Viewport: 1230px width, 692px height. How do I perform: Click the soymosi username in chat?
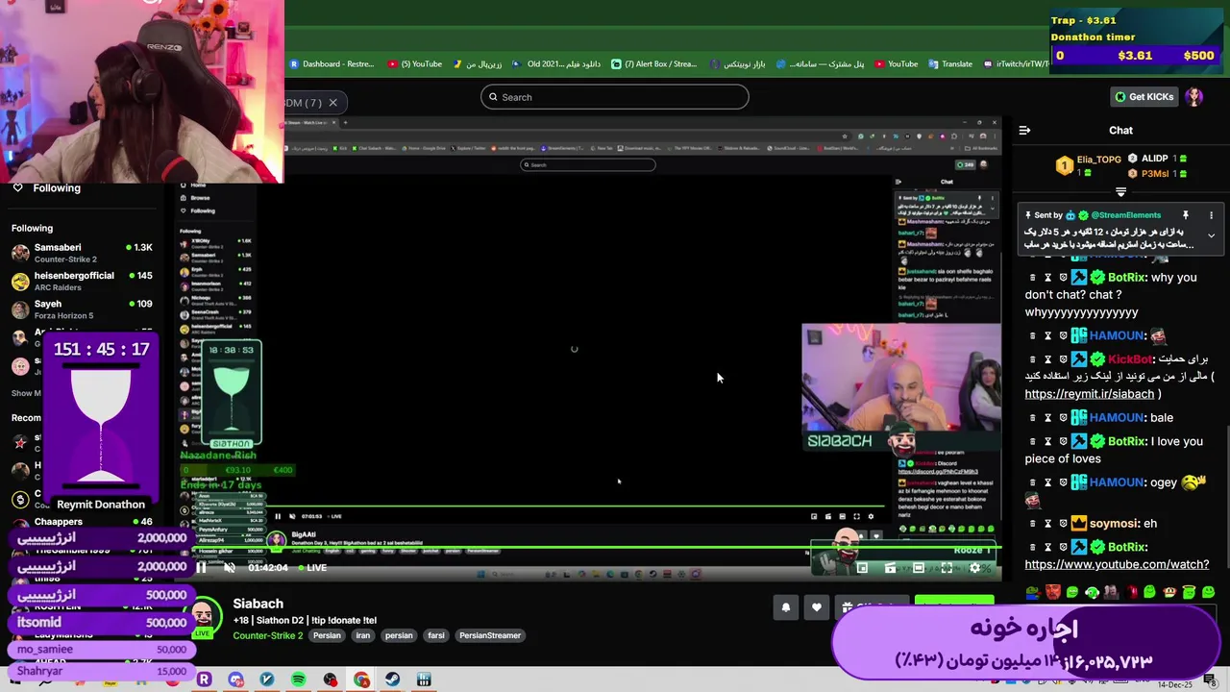[x=1113, y=524]
